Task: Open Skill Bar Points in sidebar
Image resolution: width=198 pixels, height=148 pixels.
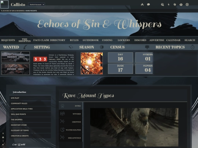Action: pos(30,114)
